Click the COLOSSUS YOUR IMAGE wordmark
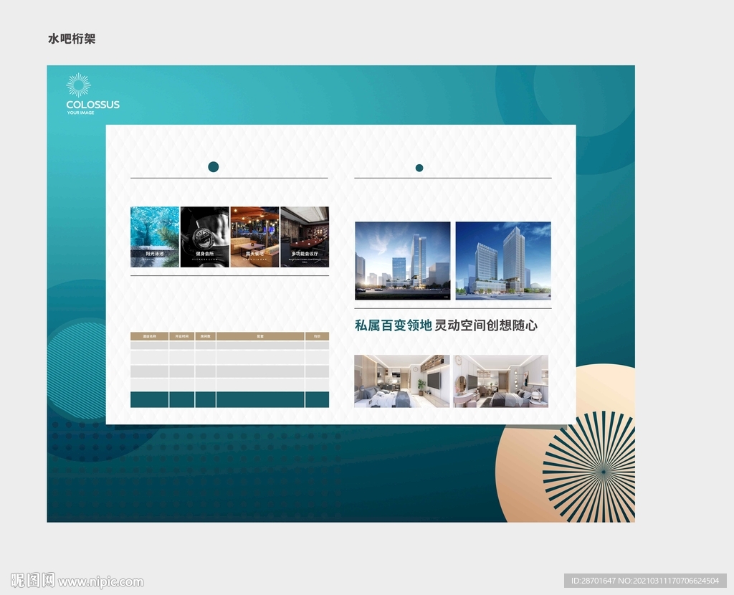The width and height of the screenshot is (734, 595). [92, 107]
